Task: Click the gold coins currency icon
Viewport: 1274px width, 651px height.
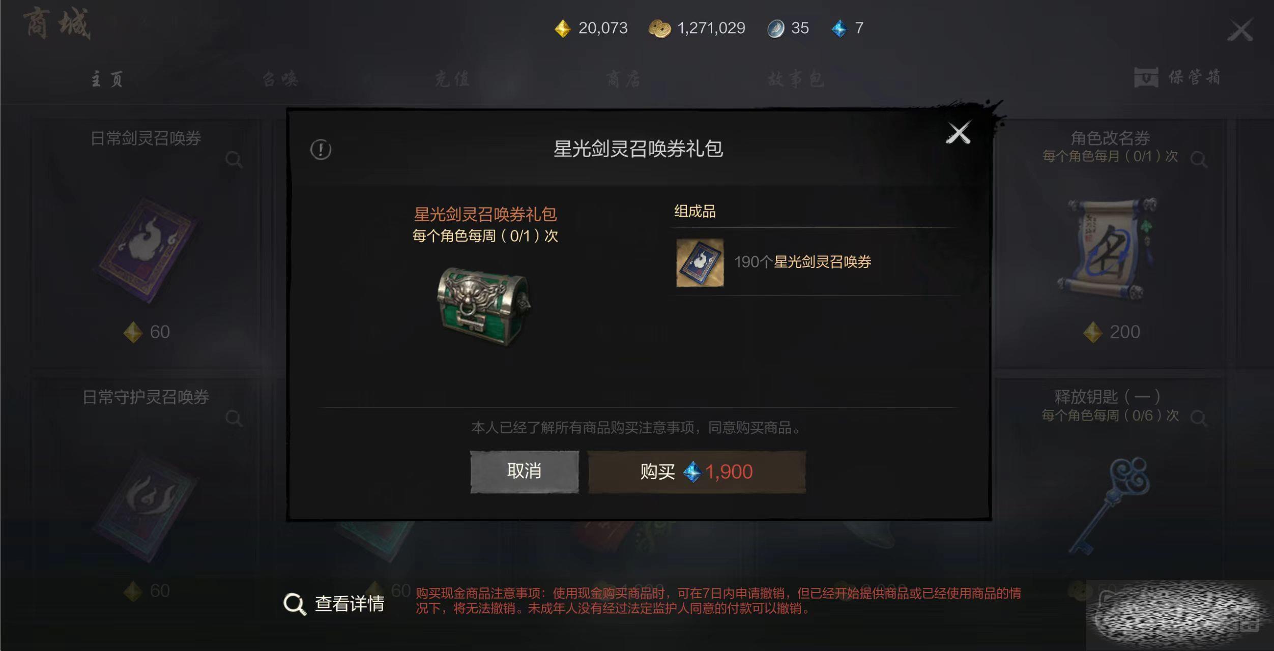Action: point(659,28)
